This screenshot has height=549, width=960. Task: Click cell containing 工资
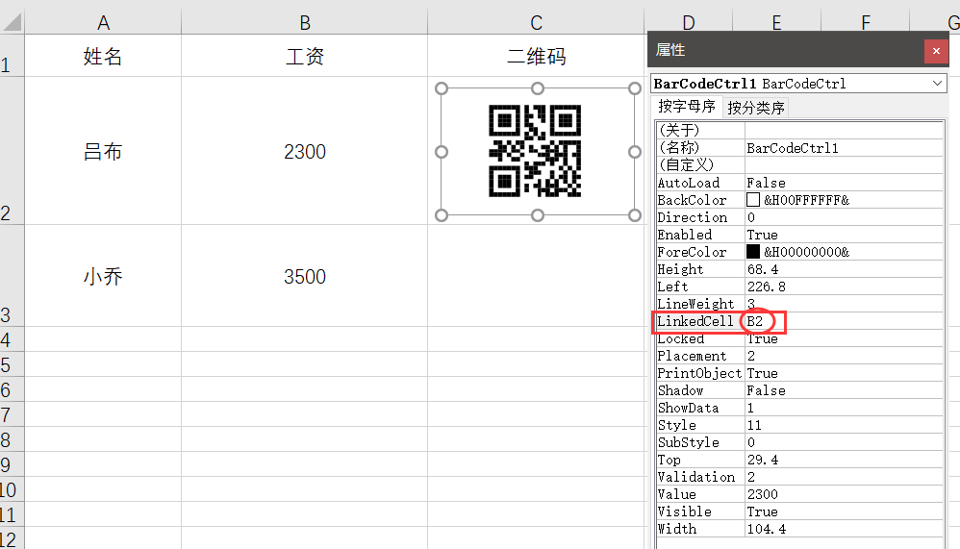click(304, 56)
